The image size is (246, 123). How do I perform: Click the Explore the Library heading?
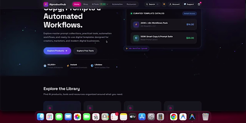pos(61,89)
